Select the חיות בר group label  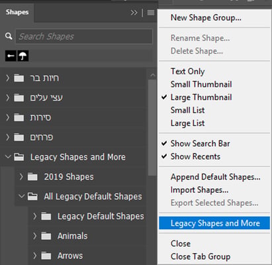(44, 78)
